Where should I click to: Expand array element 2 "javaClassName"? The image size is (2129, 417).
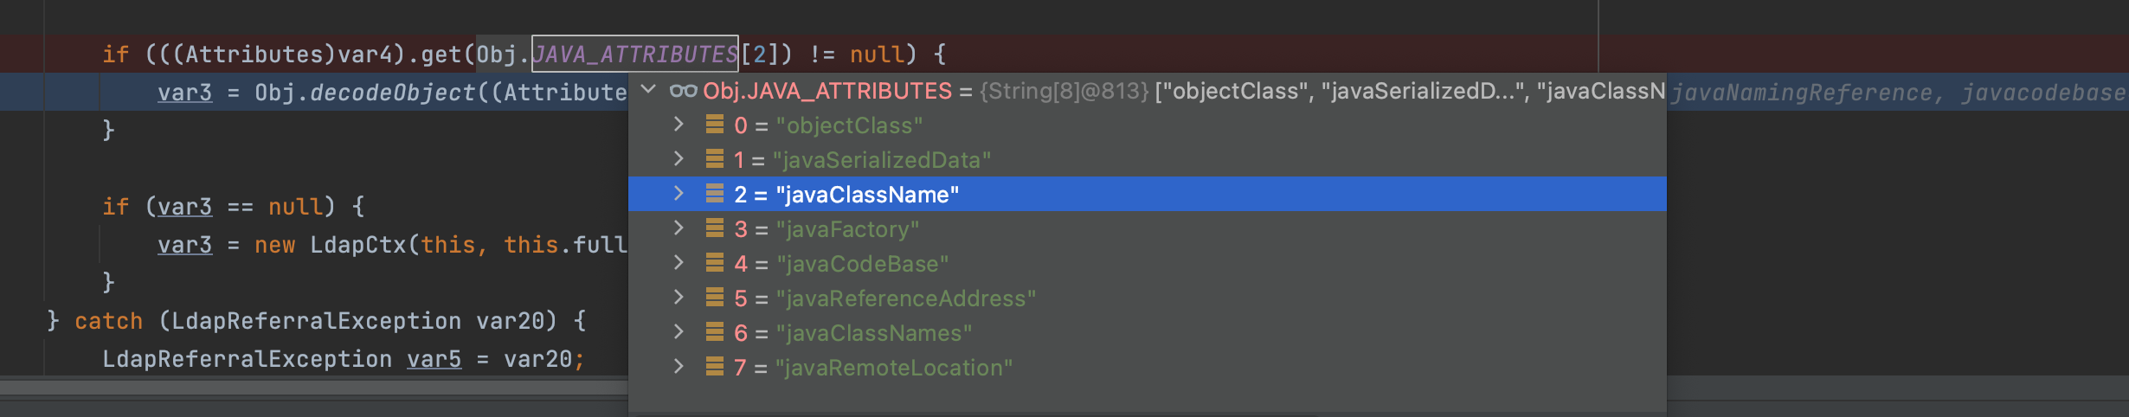click(x=679, y=194)
